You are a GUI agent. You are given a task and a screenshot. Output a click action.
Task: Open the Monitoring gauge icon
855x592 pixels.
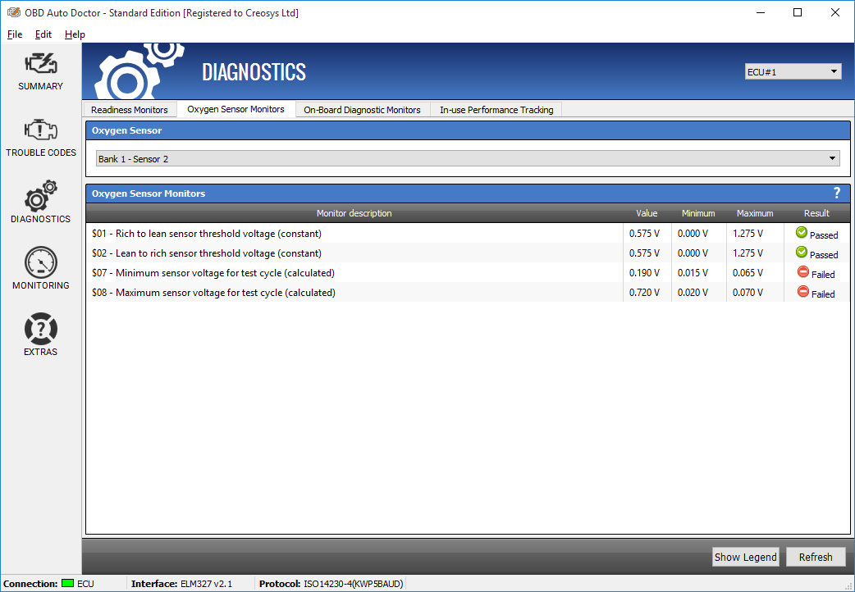(40, 264)
